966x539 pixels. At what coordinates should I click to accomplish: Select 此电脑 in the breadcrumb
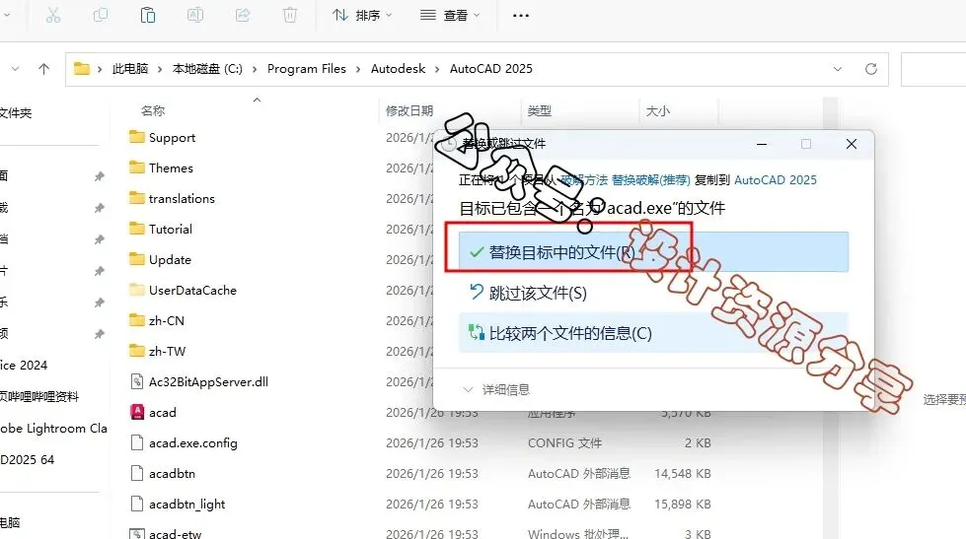[130, 68]
